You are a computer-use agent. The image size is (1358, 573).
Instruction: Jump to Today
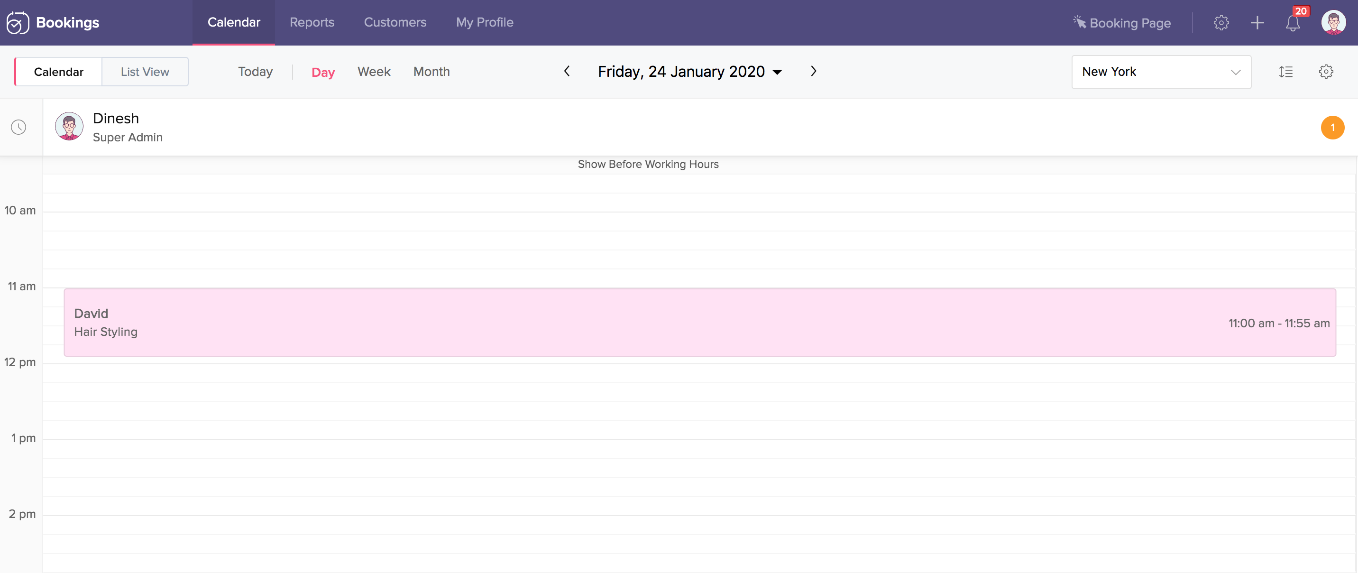coord(255,72)
